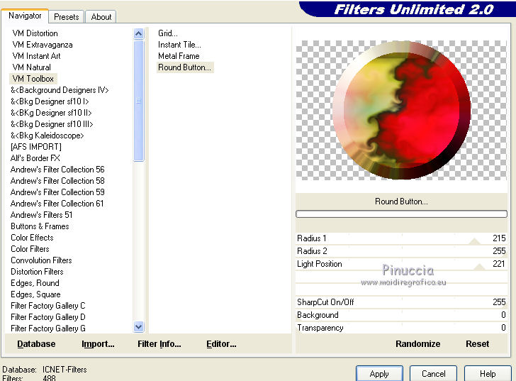Select Convolution Filters group

(x=41, y=260)
